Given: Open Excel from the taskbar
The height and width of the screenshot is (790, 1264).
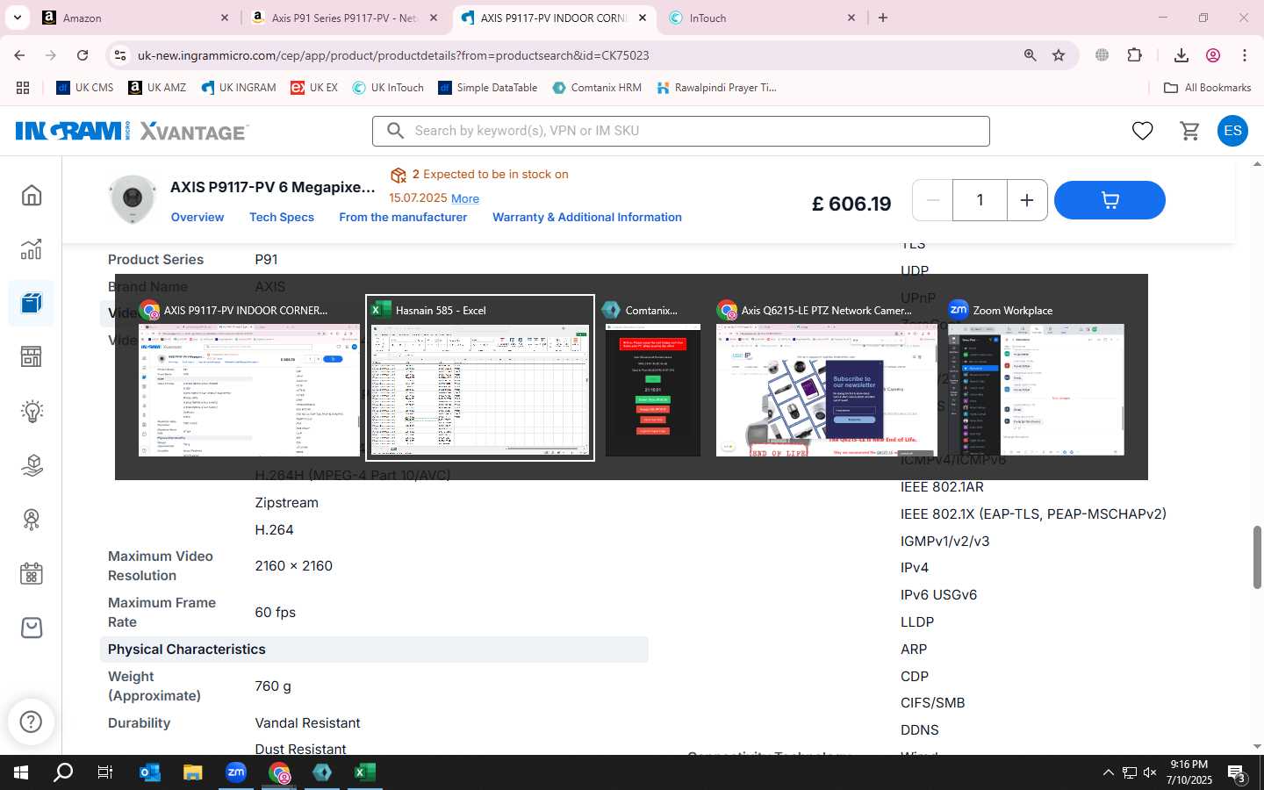Looking at the screenshot, I should [365, 772].
